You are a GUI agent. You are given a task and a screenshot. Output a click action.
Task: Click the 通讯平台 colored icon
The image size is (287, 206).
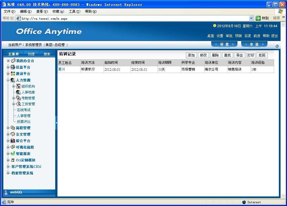pos(13,74)
